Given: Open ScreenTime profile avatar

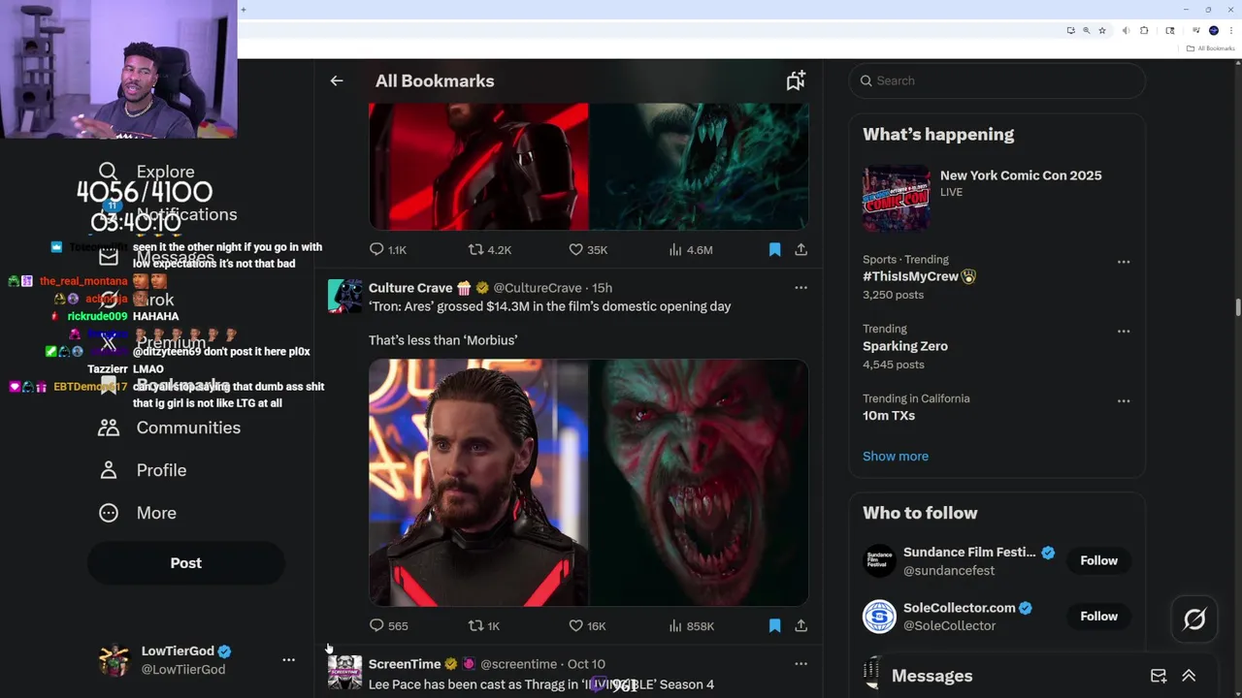Looking at the screenshot, I should click(345, 672).
